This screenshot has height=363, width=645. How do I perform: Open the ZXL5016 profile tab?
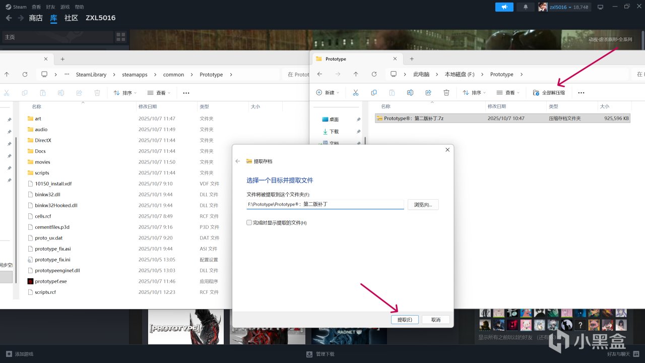tap(100, 18)
